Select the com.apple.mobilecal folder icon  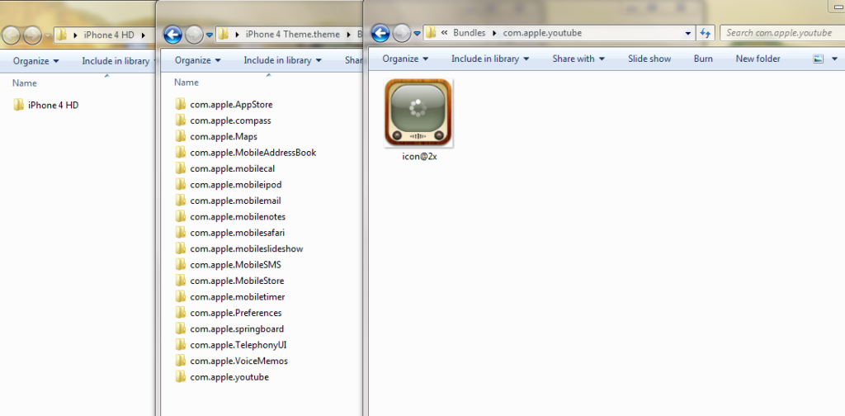pyautogui.click(x=181, y=168)
